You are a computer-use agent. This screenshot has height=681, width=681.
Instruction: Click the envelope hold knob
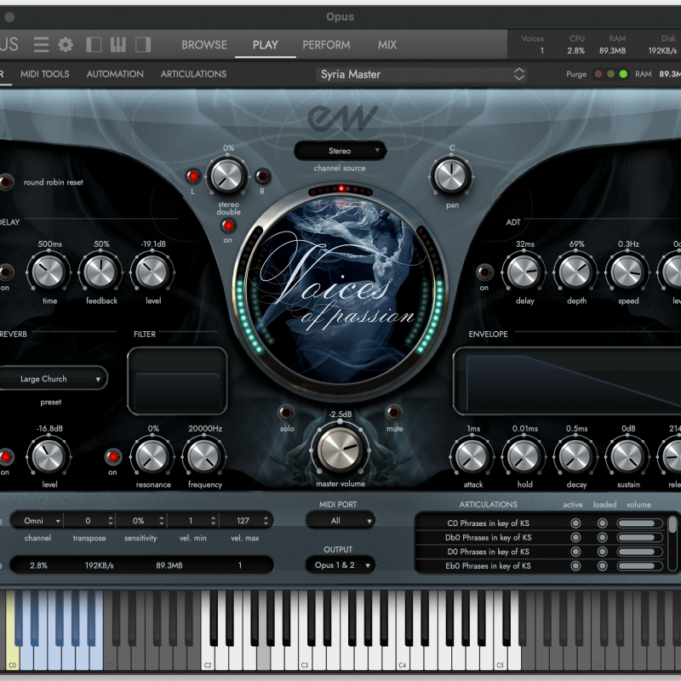pos(524,456)
